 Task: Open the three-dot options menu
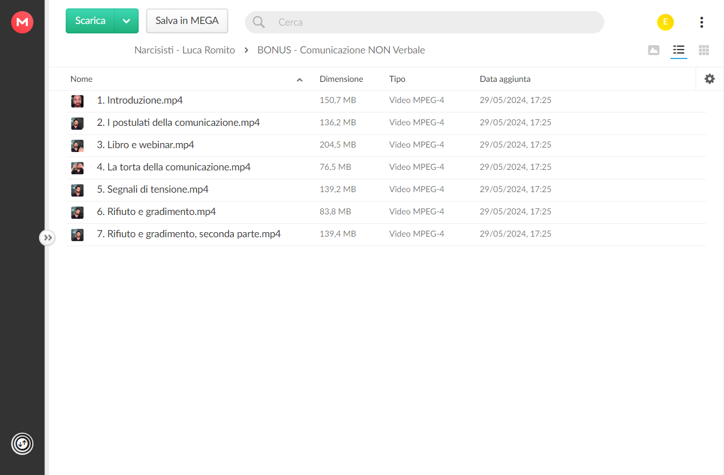702,22
